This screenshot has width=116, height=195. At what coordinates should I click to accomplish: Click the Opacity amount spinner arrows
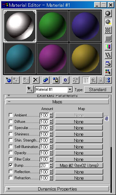[51, 153]
